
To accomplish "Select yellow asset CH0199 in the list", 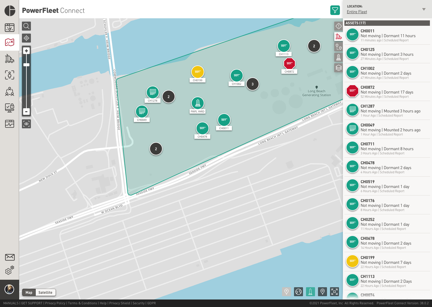I will click(387, 262).
